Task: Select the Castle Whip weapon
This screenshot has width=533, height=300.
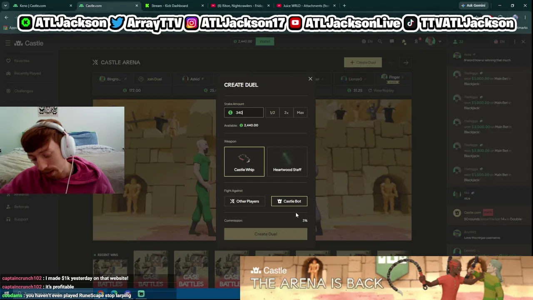Action: (244, 162)
